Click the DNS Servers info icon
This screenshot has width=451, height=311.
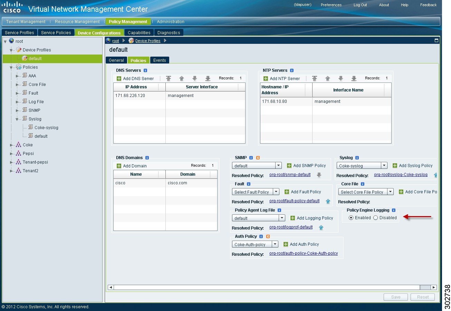coord(145,70)
